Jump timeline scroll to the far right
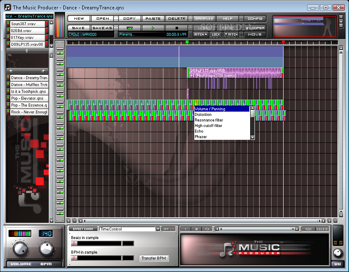The image size is (349, 272). (323, 221)
